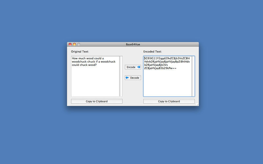Copy original text to clipboard

click(97, 101)
